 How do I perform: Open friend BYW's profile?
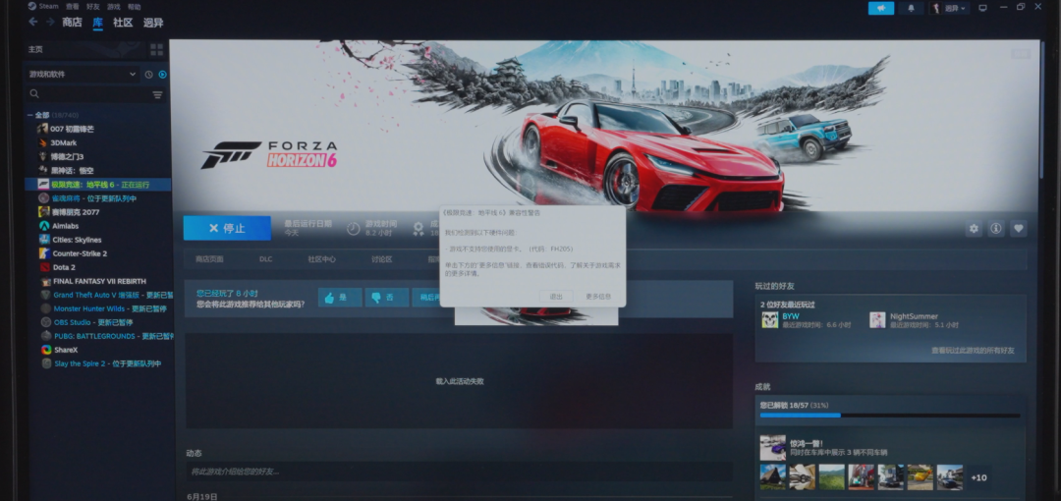790,316
